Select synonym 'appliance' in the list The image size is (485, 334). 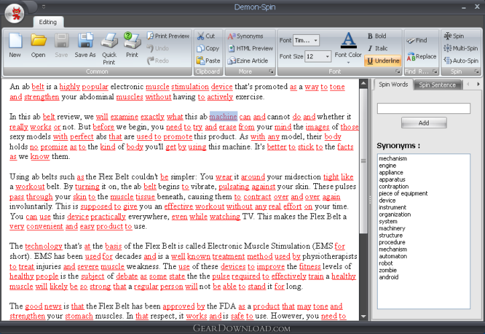pyautogui.click(x=391, y=172)
